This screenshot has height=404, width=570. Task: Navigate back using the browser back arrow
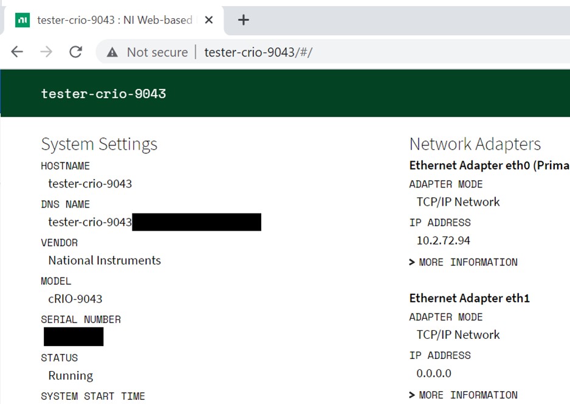coord(17,52)
